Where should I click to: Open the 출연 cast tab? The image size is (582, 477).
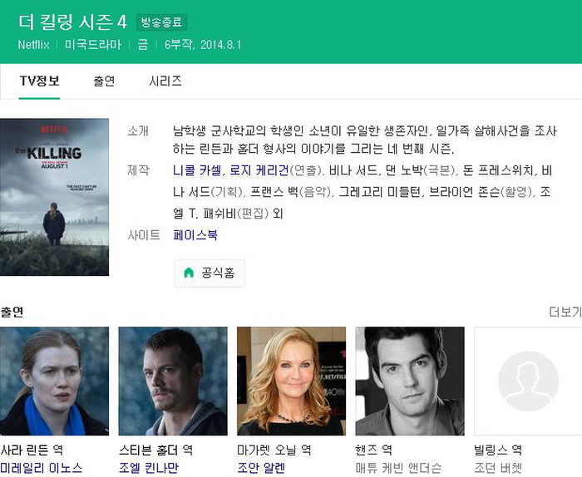coord(104,81)
